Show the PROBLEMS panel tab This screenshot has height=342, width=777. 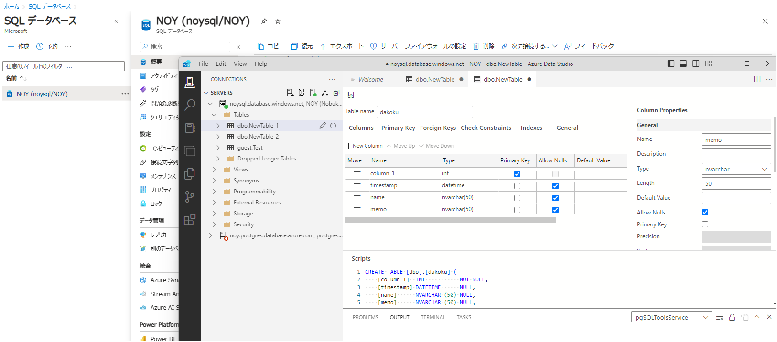[366, 317]
